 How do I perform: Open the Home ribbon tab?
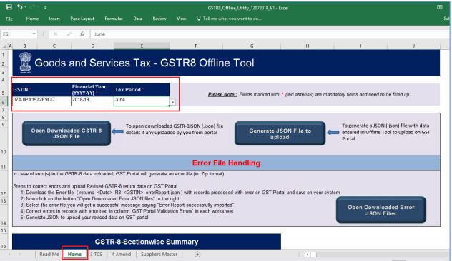[x=32, y=19]
